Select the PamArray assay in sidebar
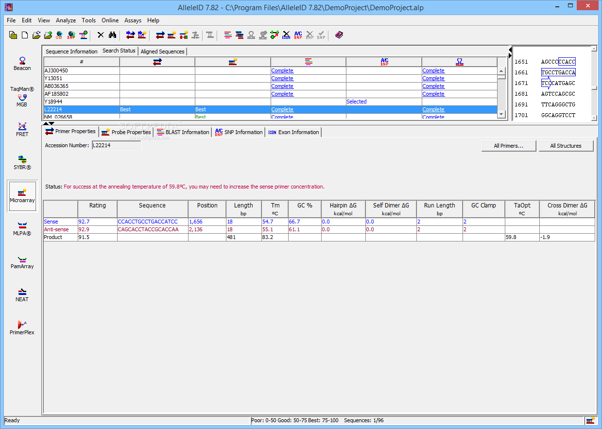Image resolution: width=602 pixels, height=429 pixels. [22, 262]
